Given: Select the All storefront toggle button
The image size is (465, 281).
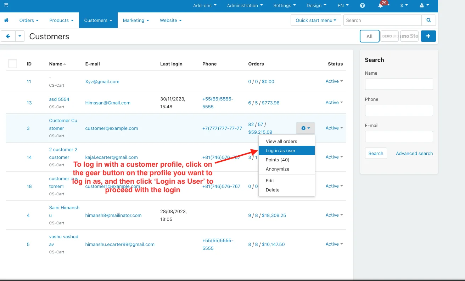Looking at the screenshot, I should [369, 36].
